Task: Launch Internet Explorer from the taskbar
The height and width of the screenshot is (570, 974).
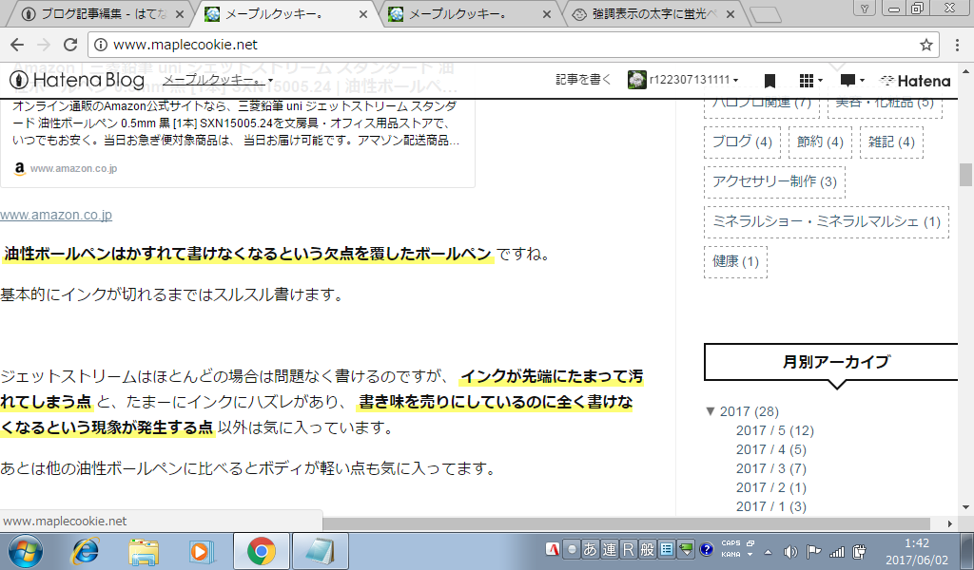Action: tap(85, 551)
